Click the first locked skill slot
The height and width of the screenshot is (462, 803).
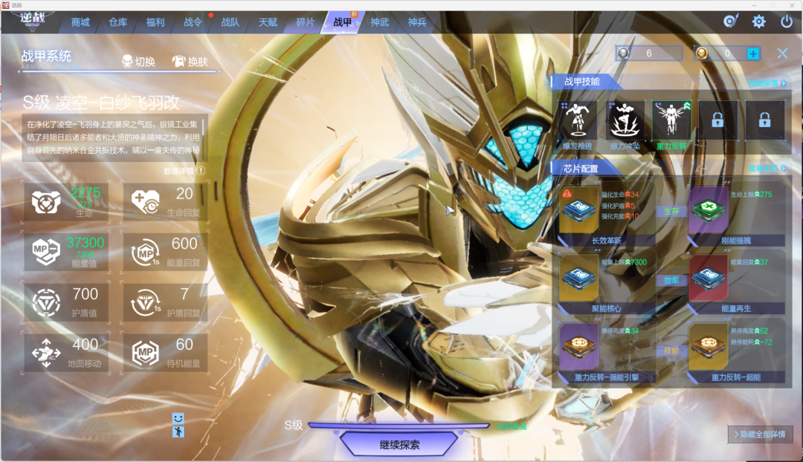coord(717,121)
